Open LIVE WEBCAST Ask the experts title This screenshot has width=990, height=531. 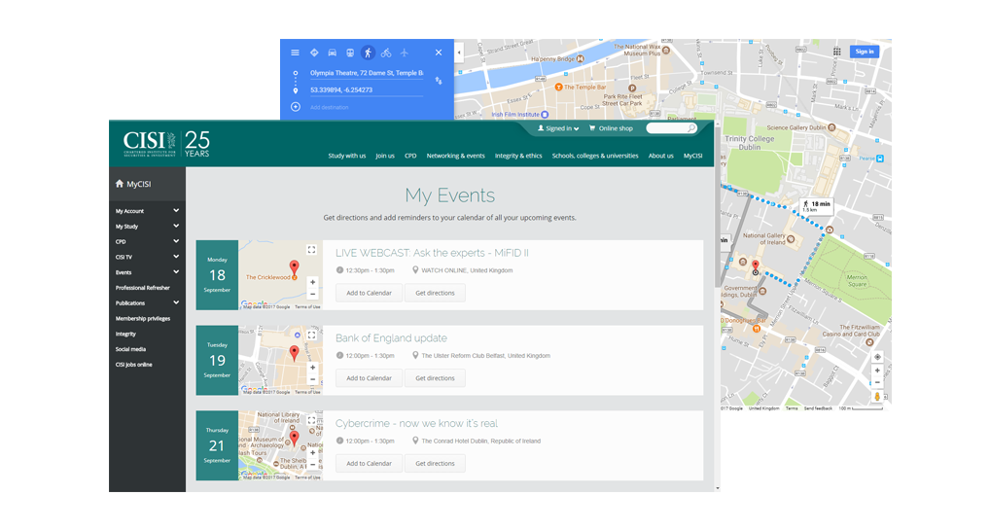432,253
